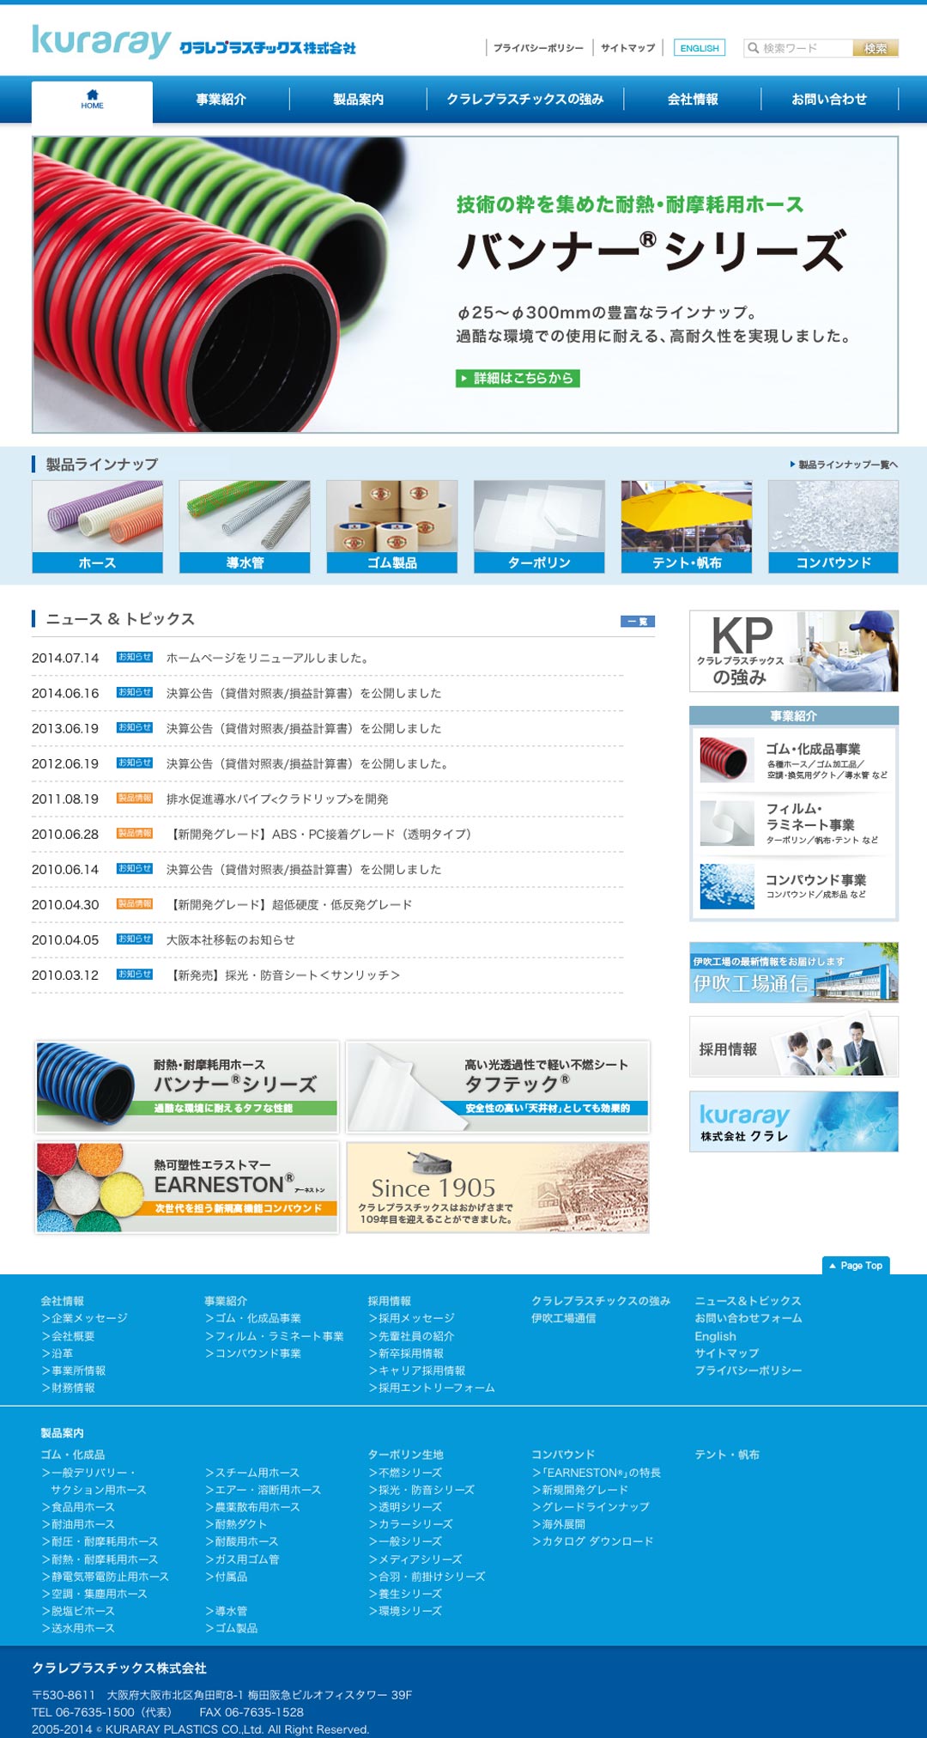Click the 検索 search button
927x1738 pixels.
point(875,48)
